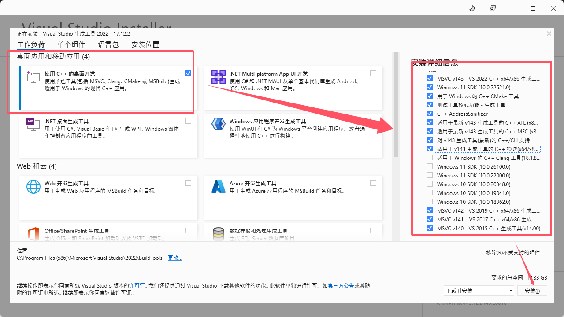Uncheck the C++ MFC for v143 checkbox
Viewport: 564px width, 317px height.
(430, 131)
